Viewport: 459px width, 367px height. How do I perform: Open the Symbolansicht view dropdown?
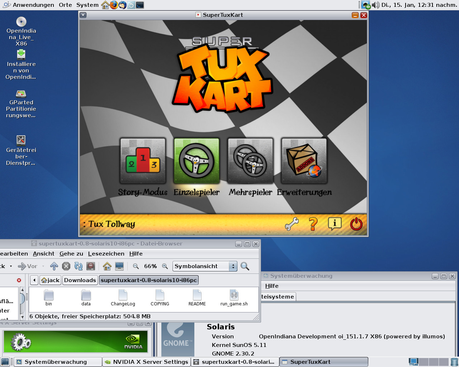(205, 266)
